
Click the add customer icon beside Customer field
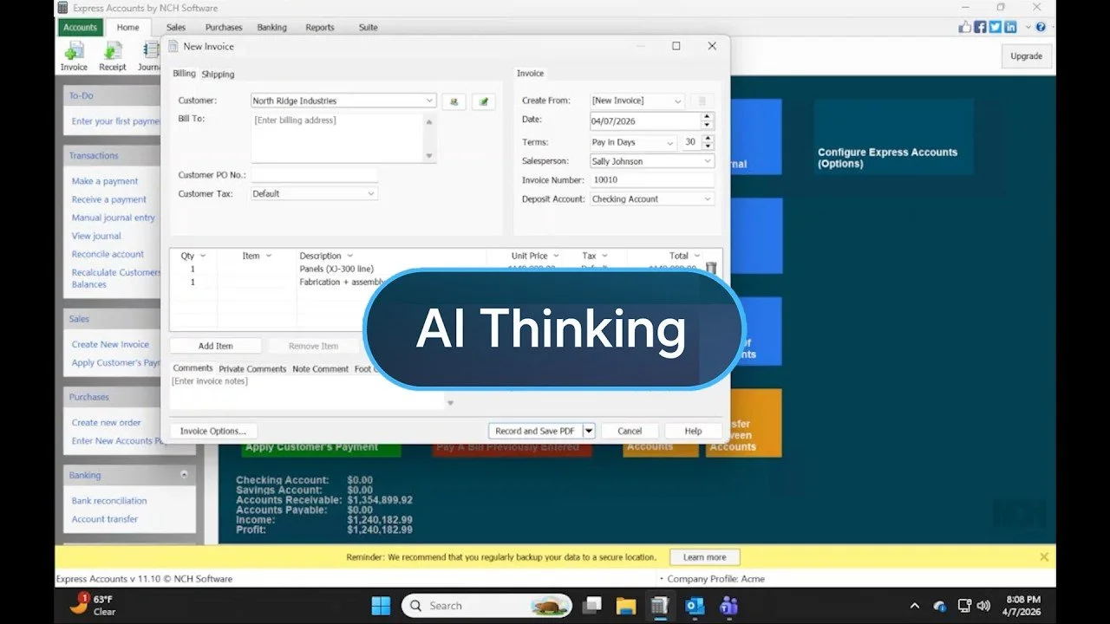[454, 101]
